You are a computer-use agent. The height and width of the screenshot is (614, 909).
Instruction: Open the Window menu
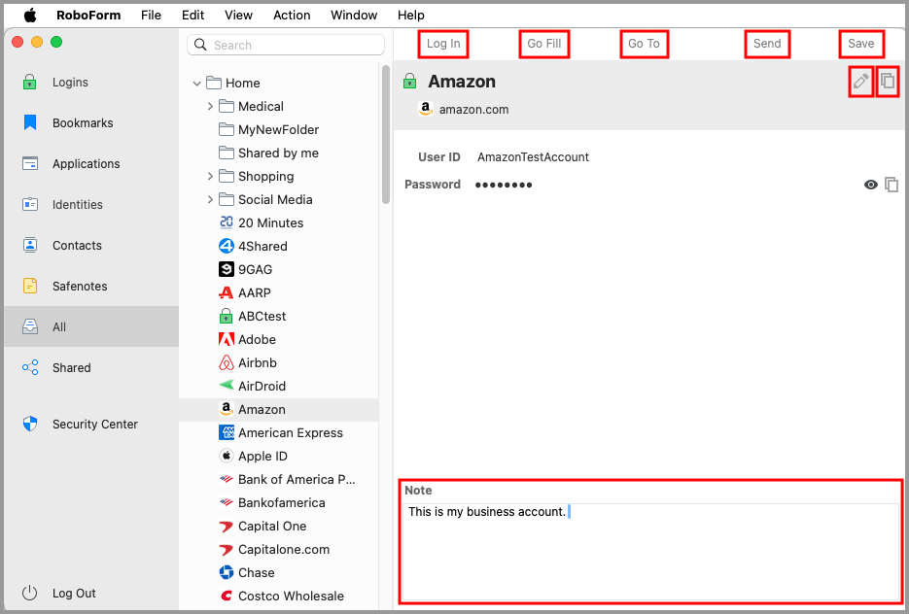(354, 16)
